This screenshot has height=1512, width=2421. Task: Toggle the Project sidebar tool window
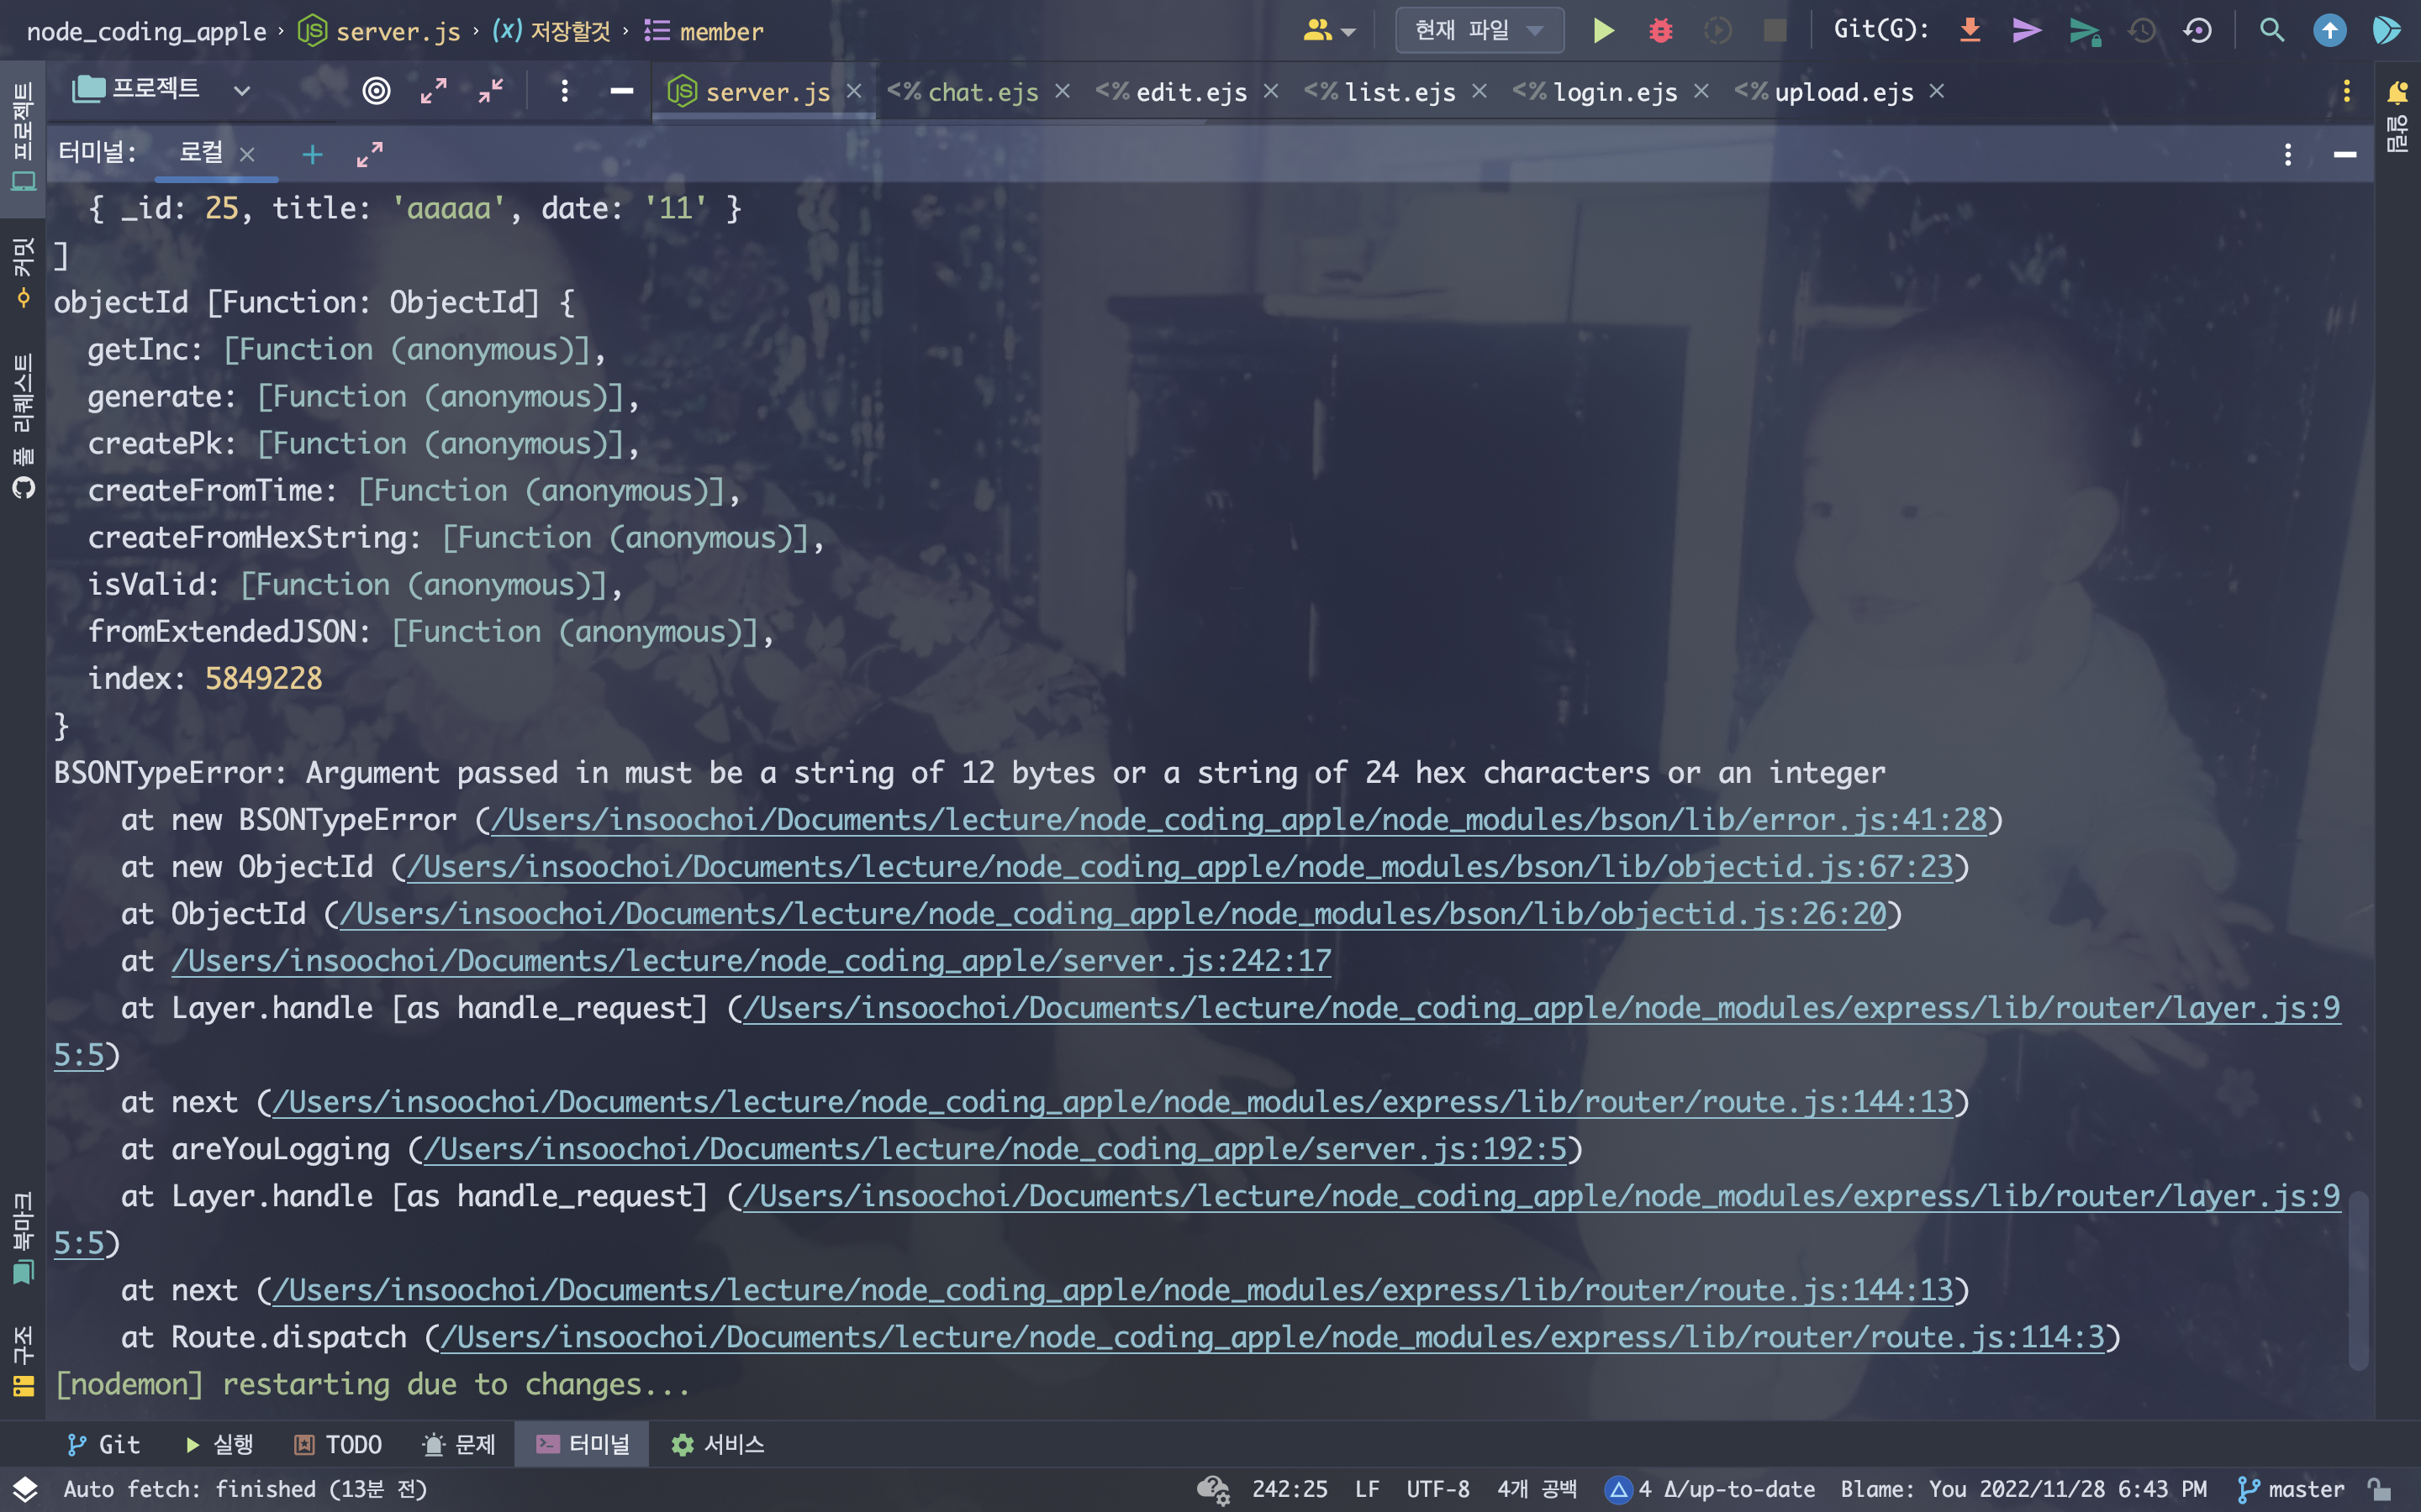pos(23,137)
